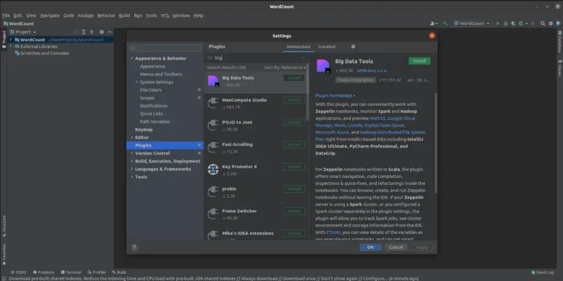The width and height of the screenshot is (563, 281).
Task: Click Expand All icon in Project panel
Action: click(x=84, y=32)
